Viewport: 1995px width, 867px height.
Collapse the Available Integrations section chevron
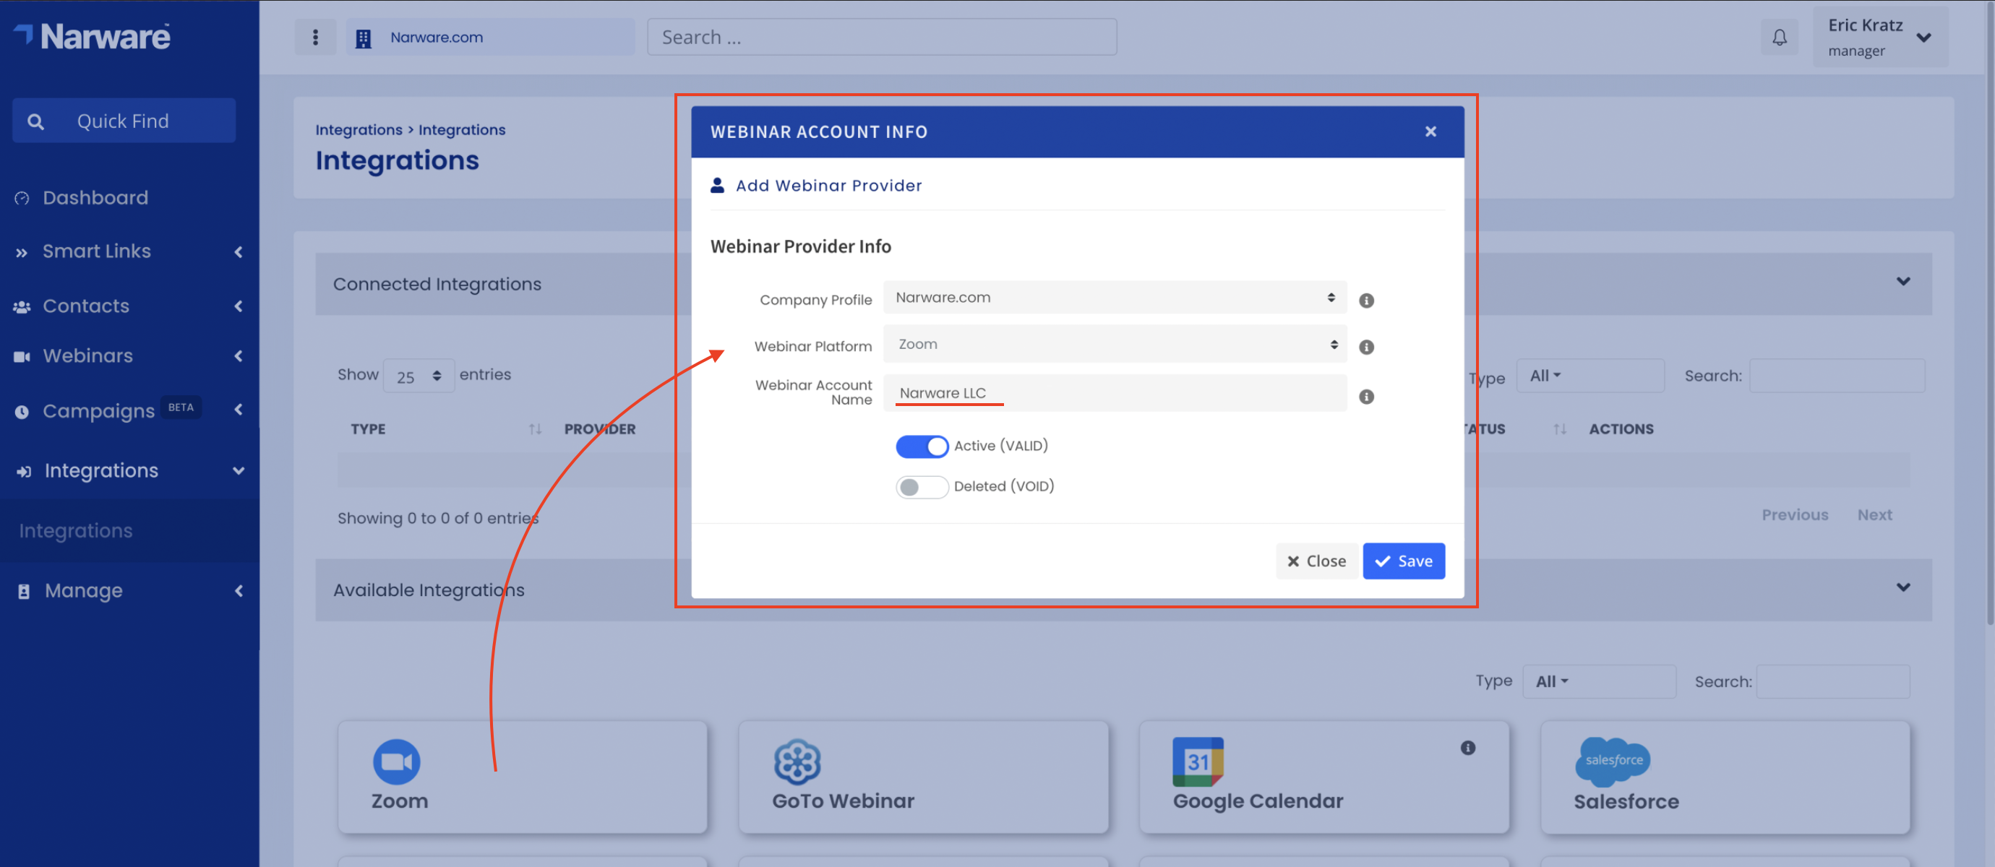point(1902,587)
